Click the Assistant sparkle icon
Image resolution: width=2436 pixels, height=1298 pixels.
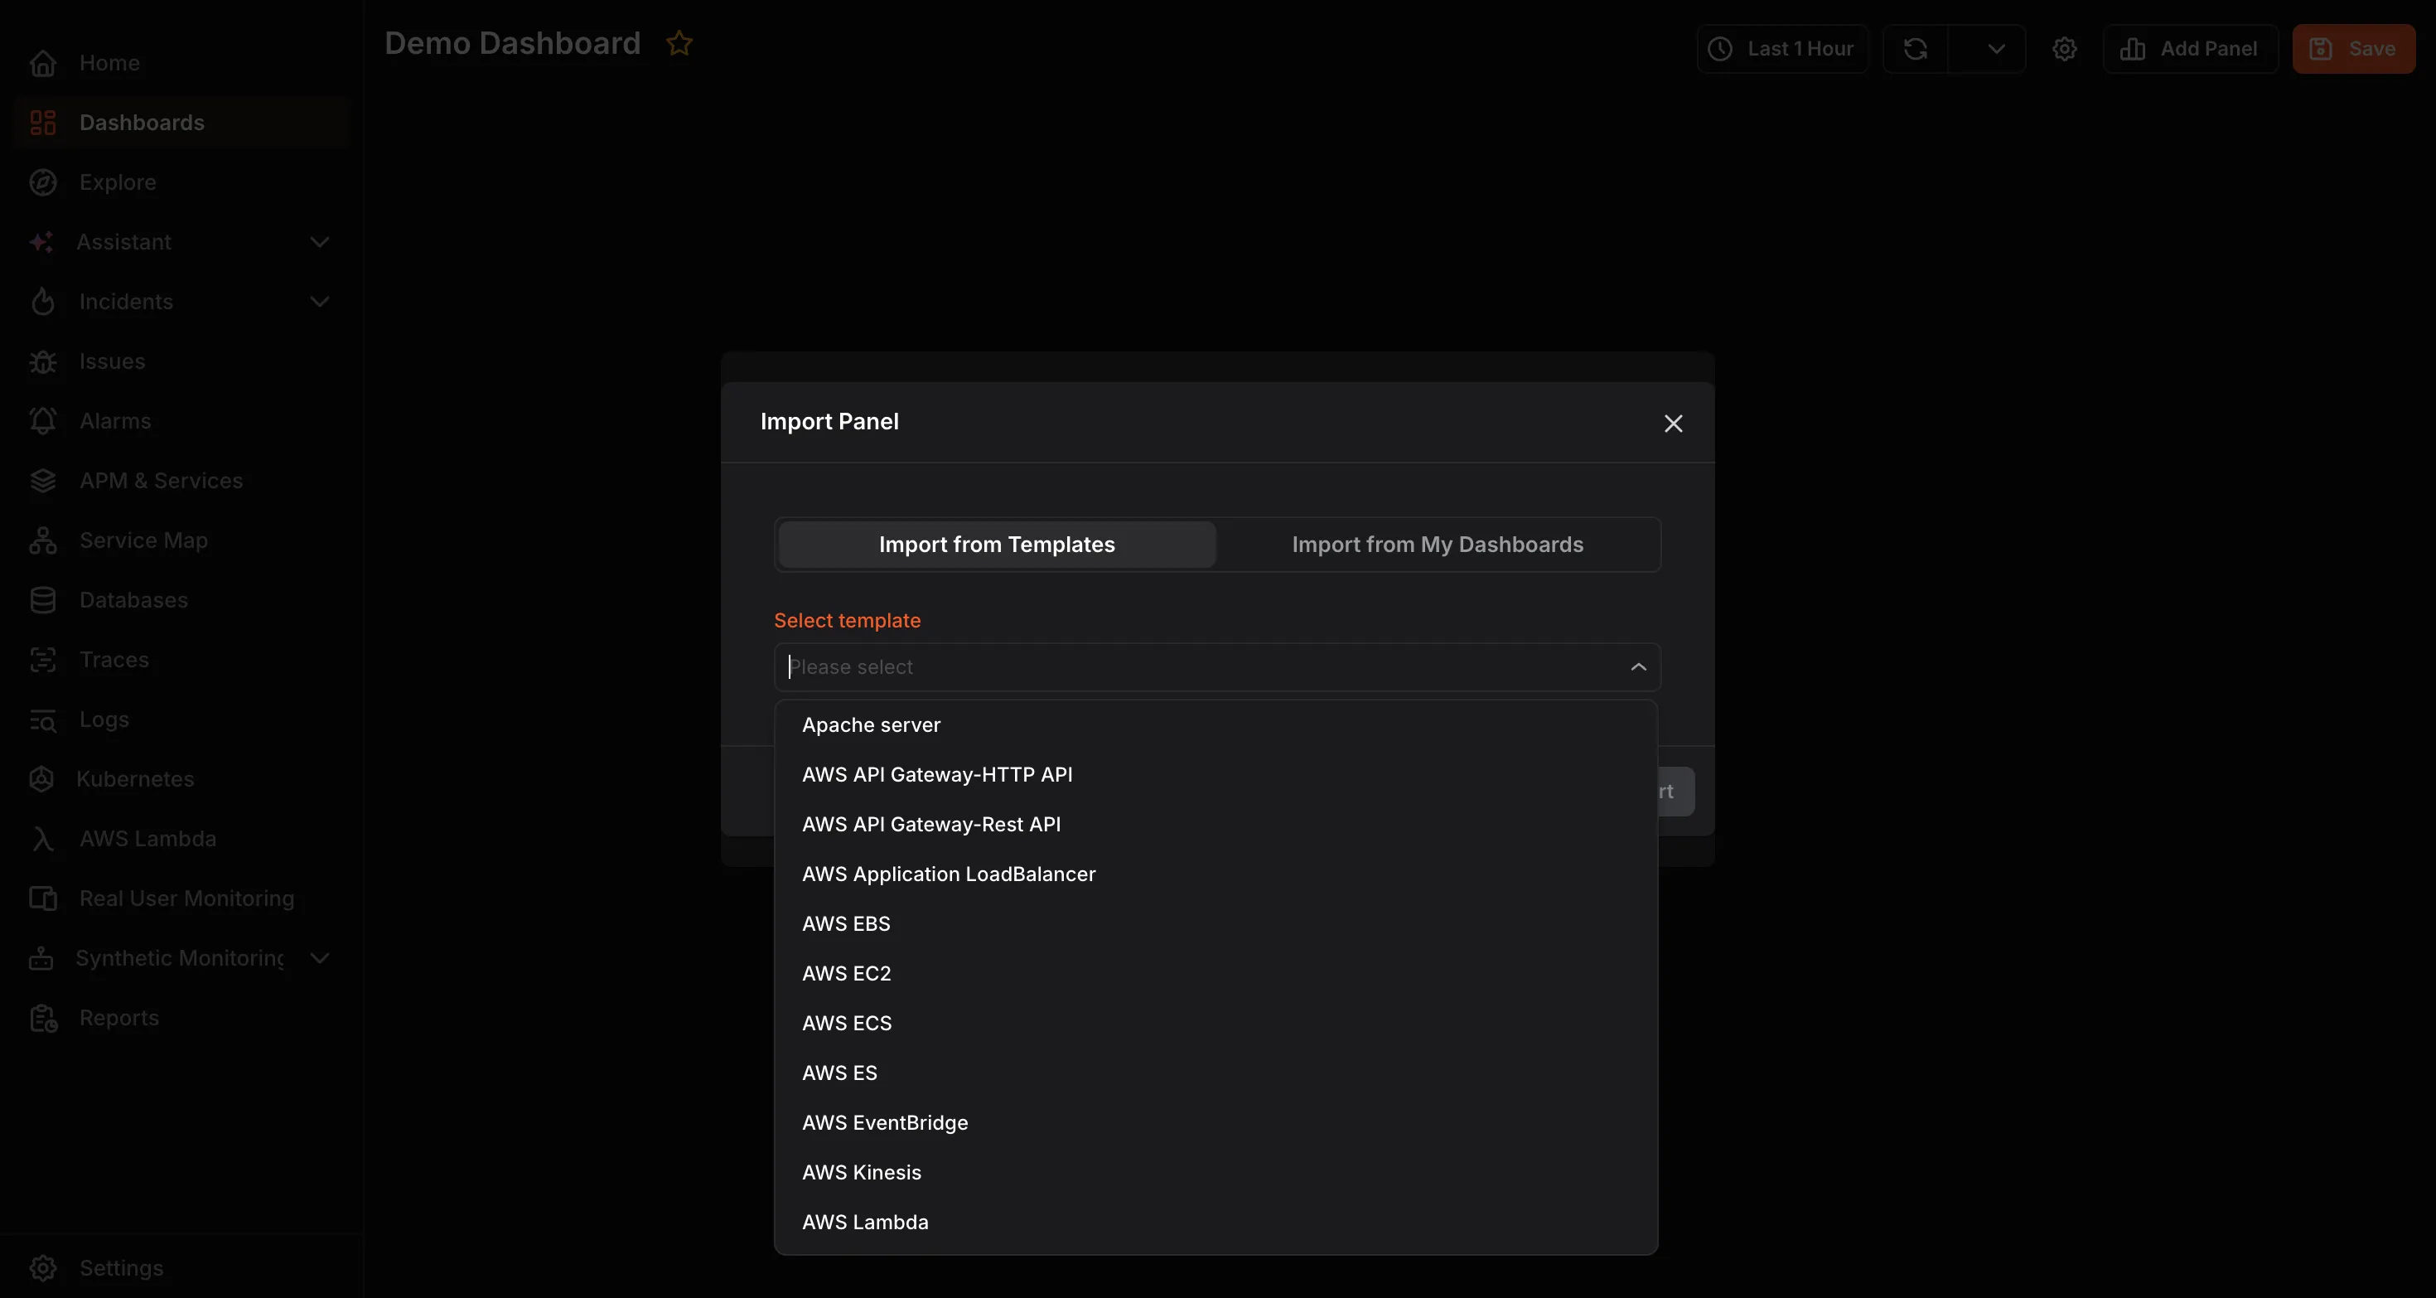(41, 242)
